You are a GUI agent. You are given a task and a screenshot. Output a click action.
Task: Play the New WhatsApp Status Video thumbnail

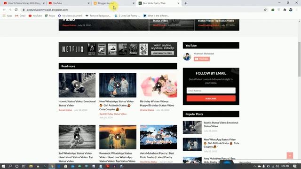118,85
